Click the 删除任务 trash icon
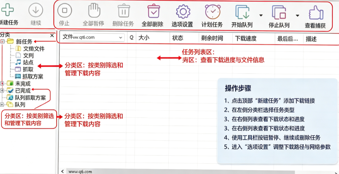339x174 pixels. 124,11
